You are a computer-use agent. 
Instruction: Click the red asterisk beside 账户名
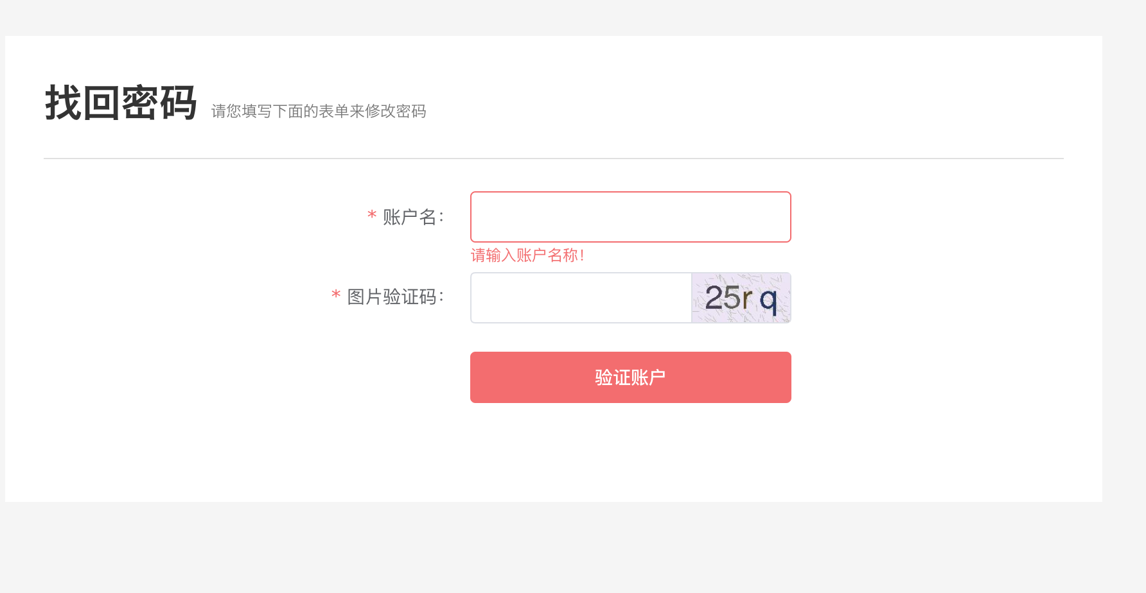point(372,215)
